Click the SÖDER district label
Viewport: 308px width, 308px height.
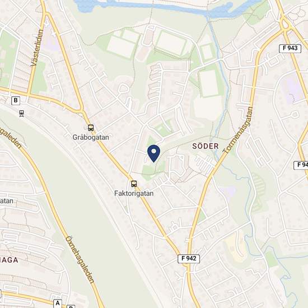[206, 146]
